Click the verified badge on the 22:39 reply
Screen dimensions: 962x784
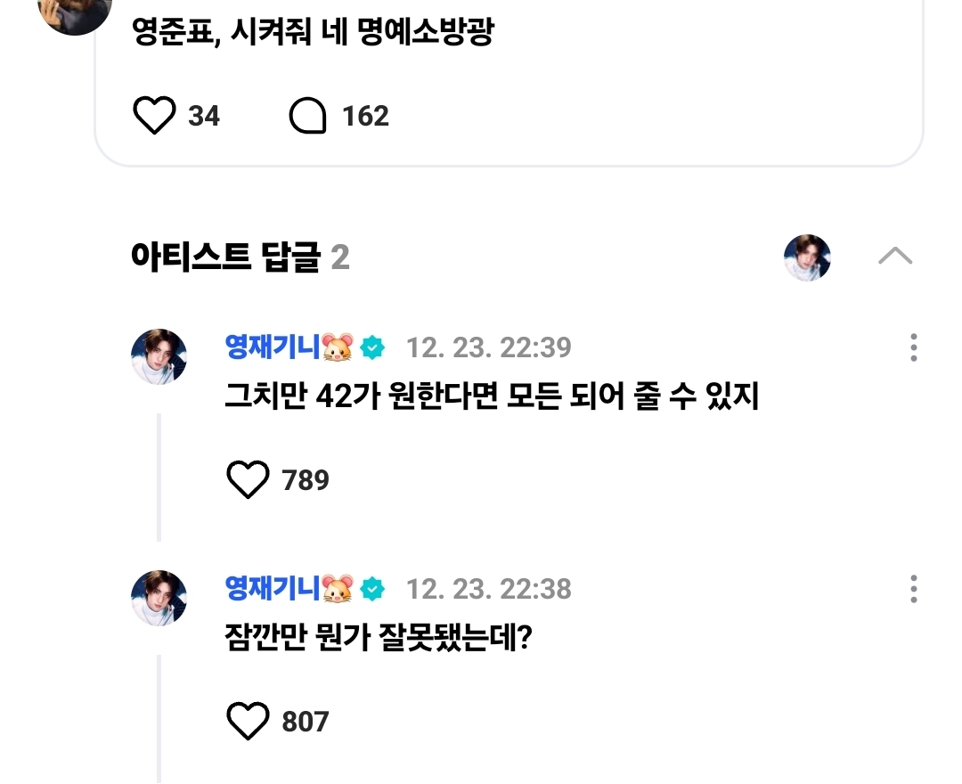coord(372,347)
